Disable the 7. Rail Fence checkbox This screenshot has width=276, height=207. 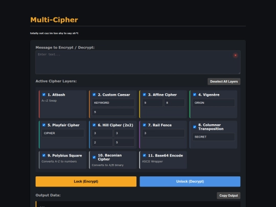pyautogui.click(x=144, y=125)
